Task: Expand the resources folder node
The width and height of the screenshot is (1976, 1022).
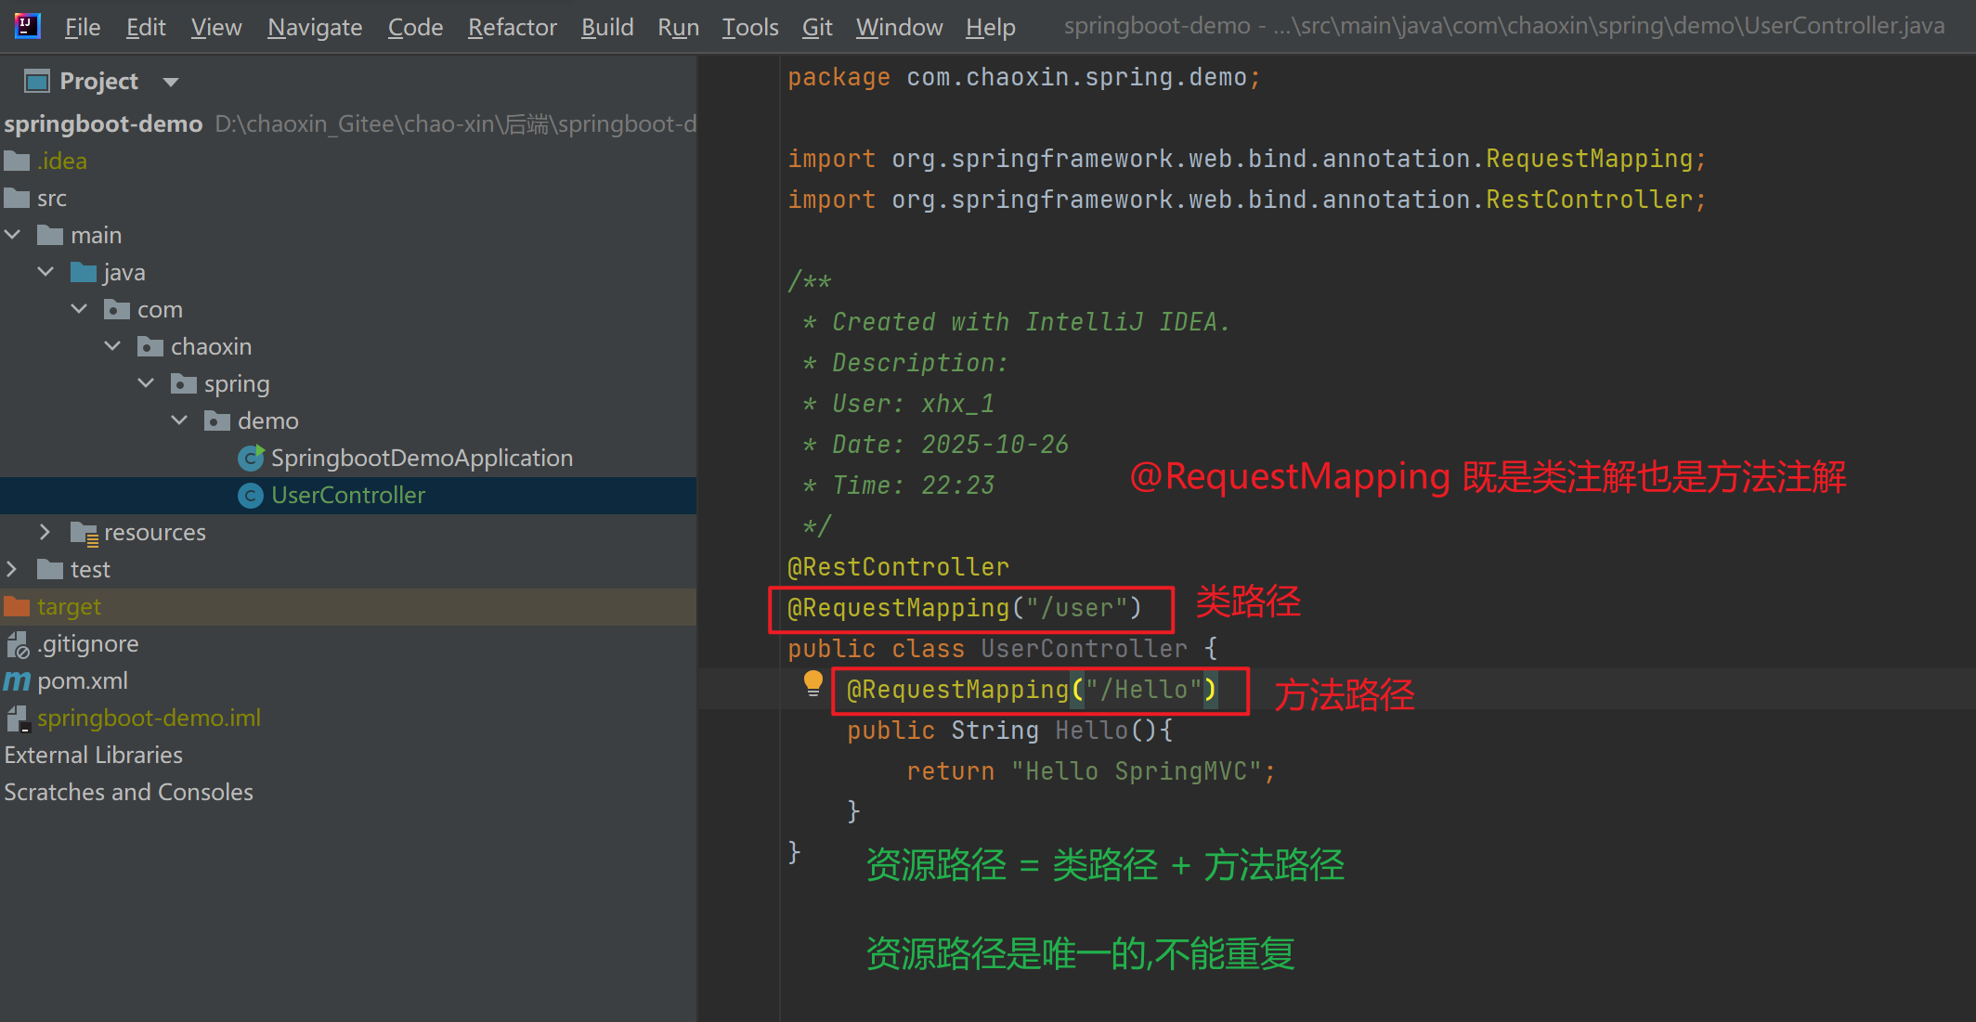Action: (45, 532)
